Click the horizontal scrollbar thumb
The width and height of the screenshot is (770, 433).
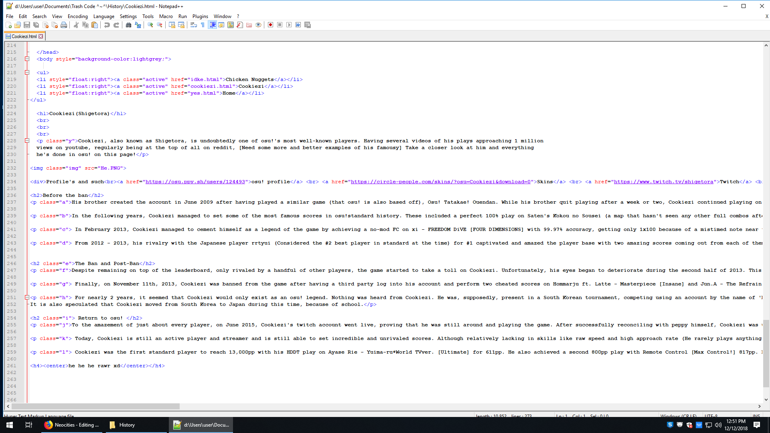[x=95, y=406]
